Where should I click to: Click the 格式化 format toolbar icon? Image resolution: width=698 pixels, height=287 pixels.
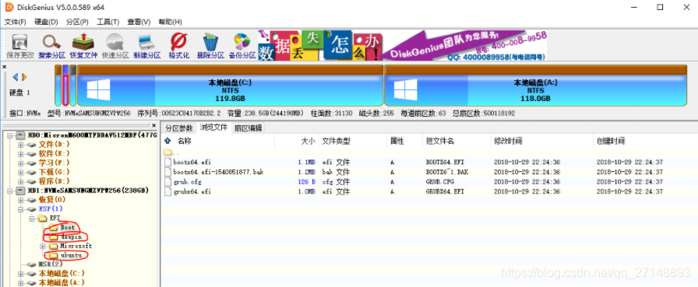pos(178,46)
